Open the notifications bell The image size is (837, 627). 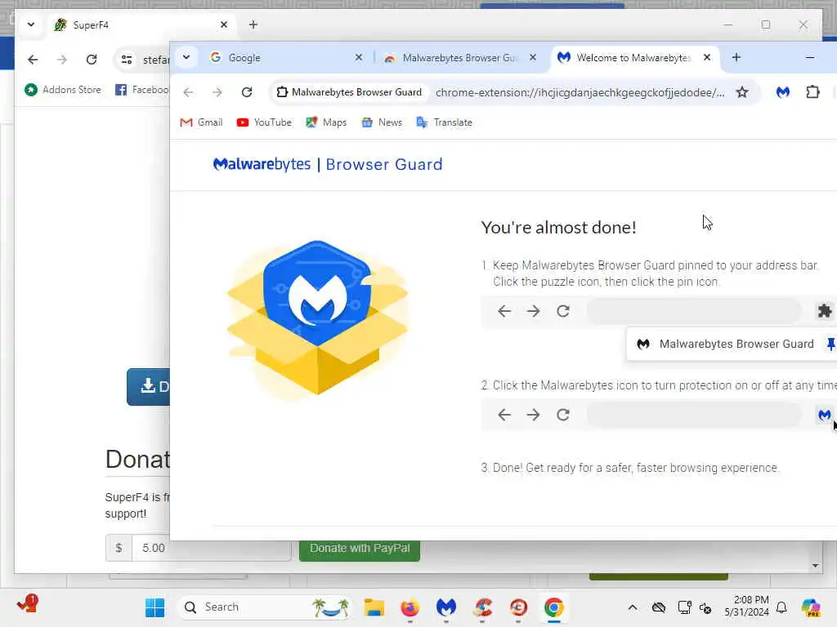click(x=781, y=607)
